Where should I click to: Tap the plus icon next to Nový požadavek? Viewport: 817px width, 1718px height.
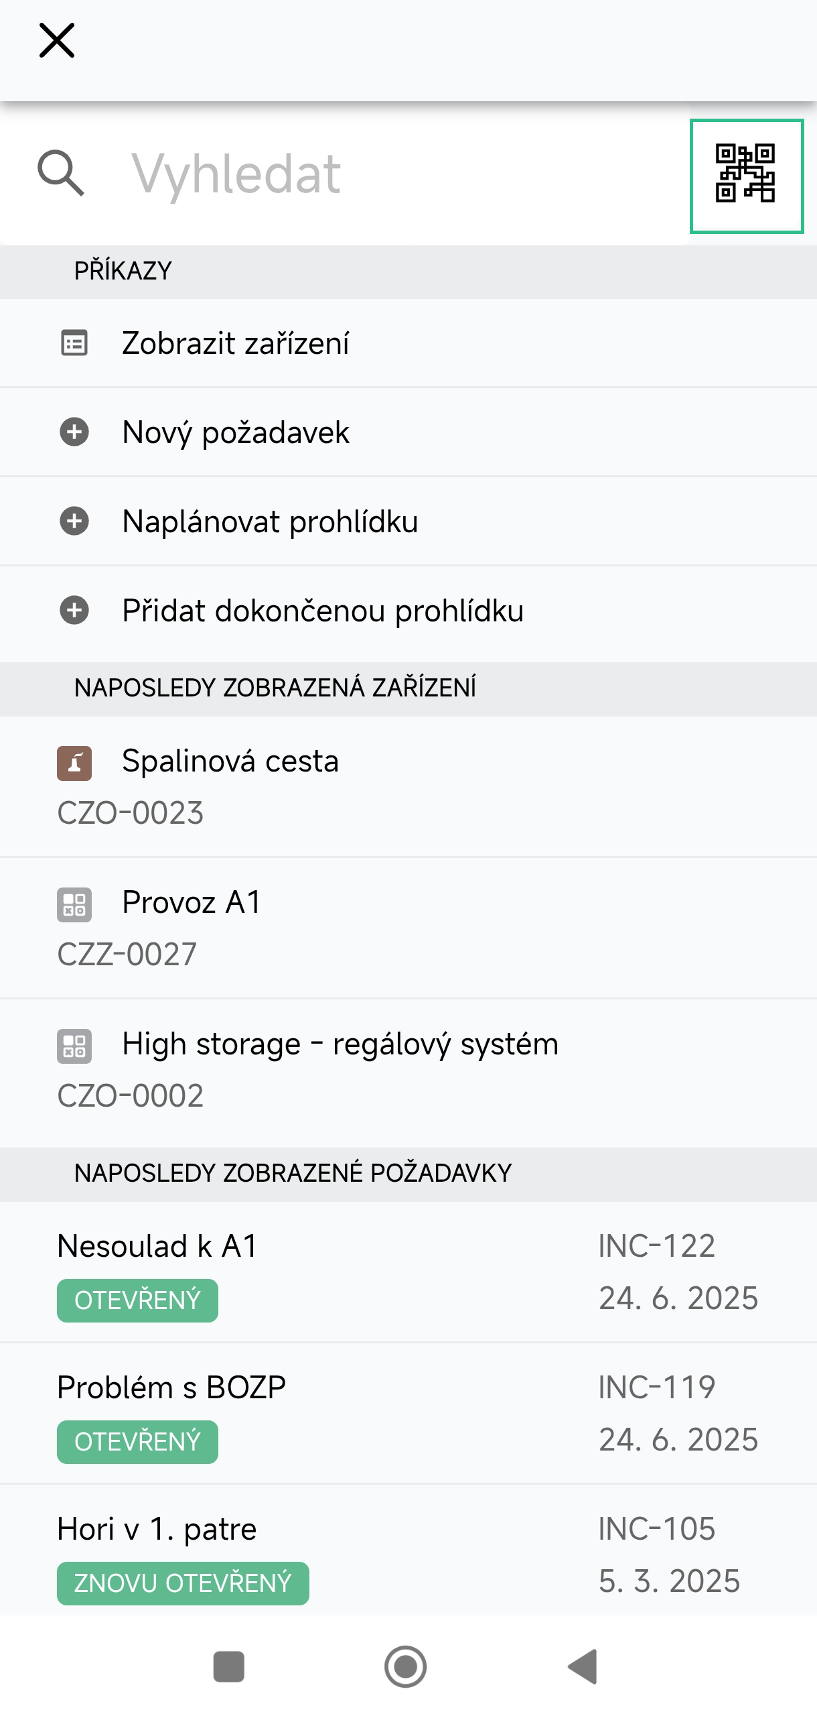coord(75,432)
